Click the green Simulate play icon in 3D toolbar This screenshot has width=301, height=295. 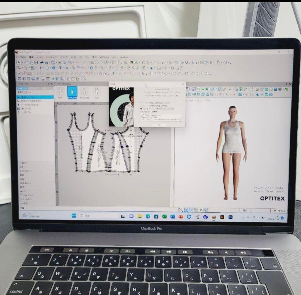207,89
